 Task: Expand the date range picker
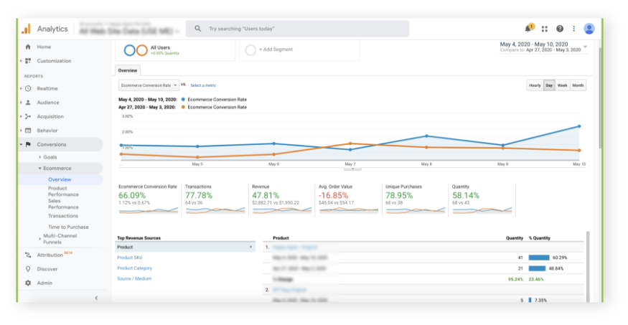click(586, 47)
